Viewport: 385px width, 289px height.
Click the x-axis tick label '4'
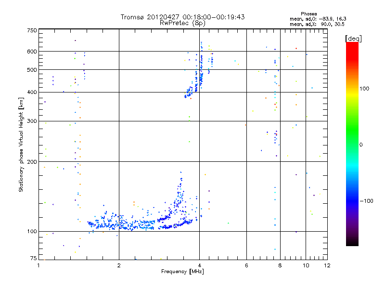click(199, 265)
